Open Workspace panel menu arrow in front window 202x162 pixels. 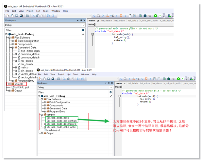(x=106, y=83)
